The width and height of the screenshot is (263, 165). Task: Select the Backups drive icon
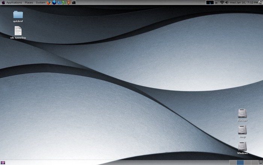tap(242, 113)
